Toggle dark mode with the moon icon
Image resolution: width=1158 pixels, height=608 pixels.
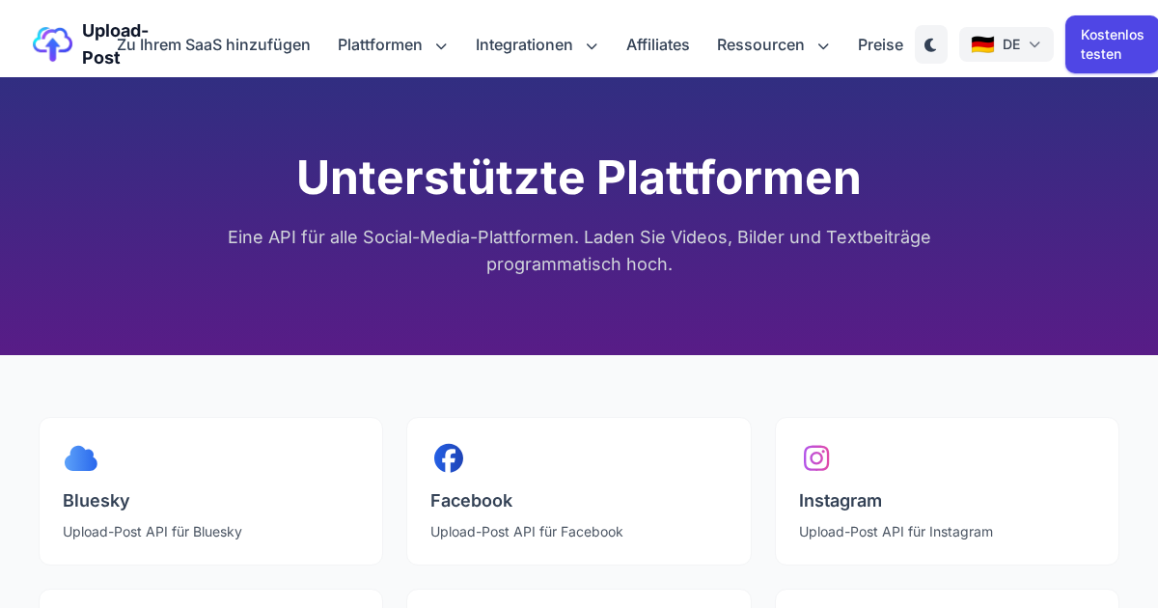coord(931,44)
